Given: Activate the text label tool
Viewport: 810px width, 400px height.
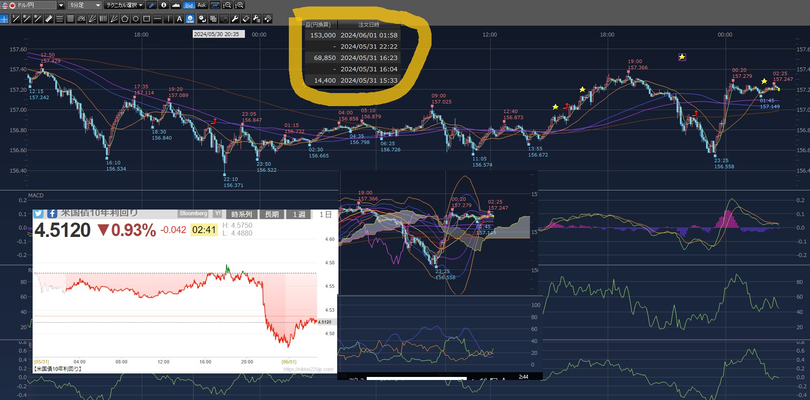Looking at the screenshot, I should 179,19.
